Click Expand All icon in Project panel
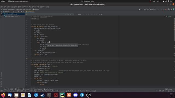The width and height of the screenshot is (175, 98). 16,12
